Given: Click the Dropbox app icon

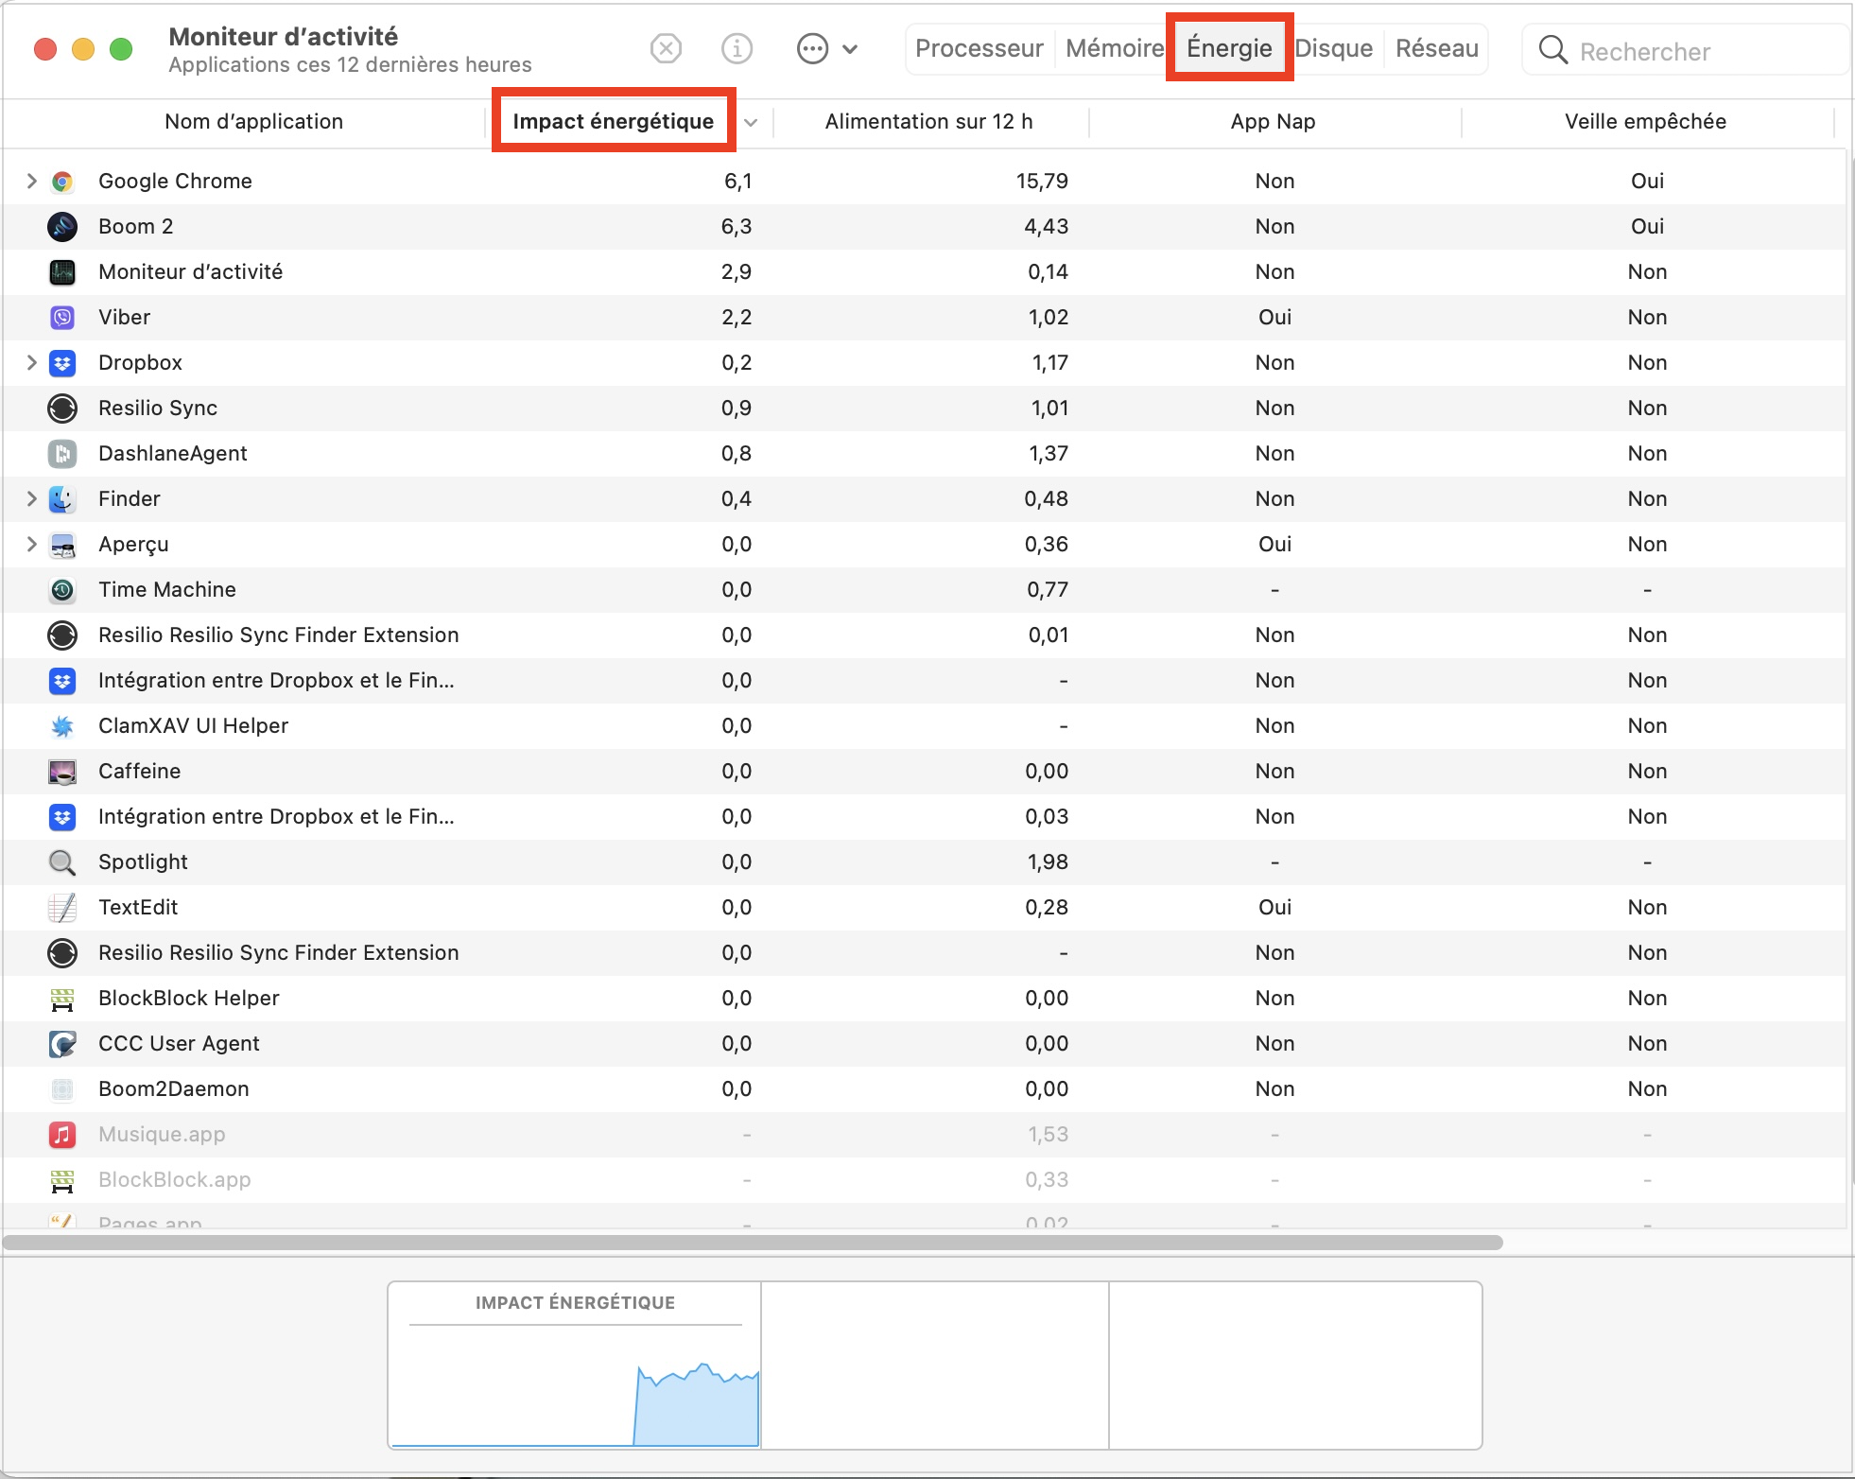Looking at the screenshot, I should [x=62, y=363].
